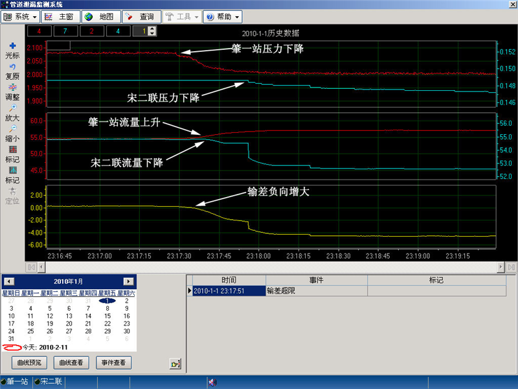
Task: Toggle the 查询 query toolbar button
Action: pos(139,16)
